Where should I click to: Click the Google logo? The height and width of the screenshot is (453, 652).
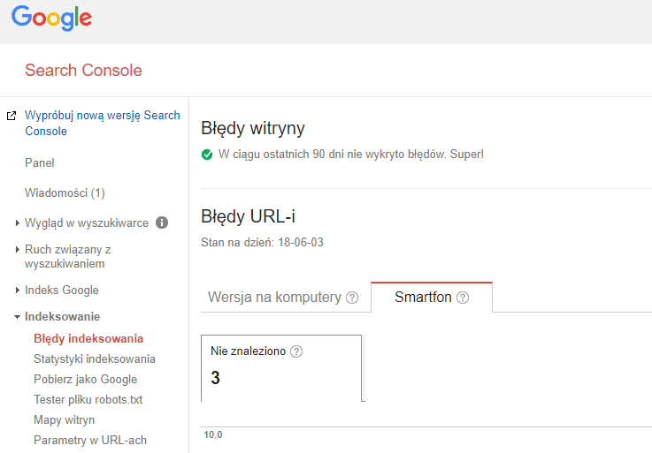coord(51,19)
